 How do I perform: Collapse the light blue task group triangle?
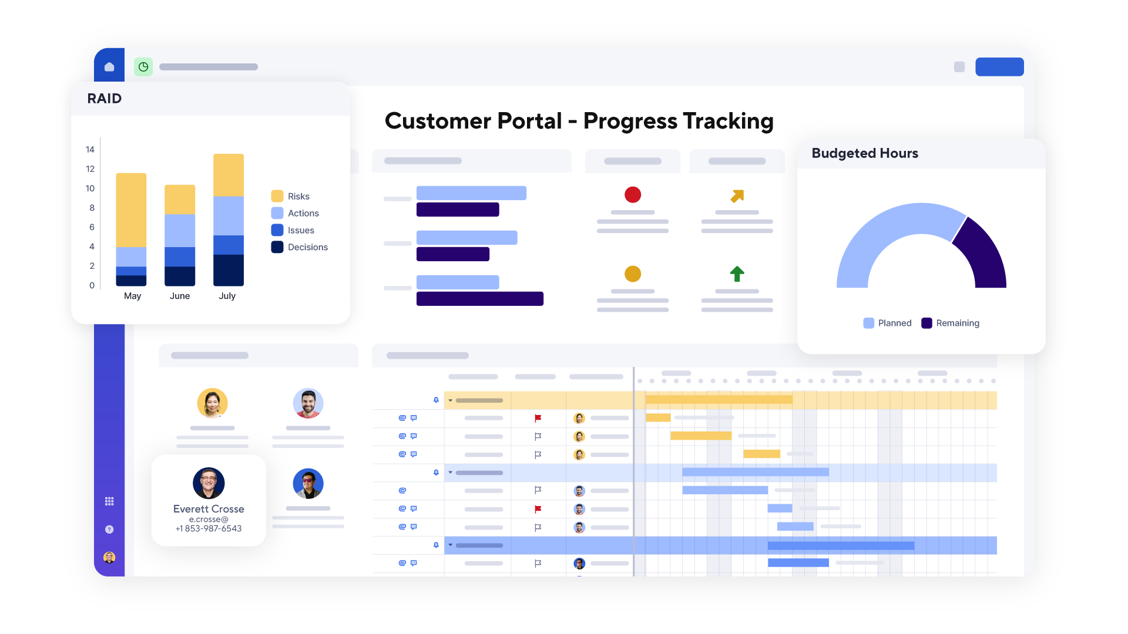coord(451,473)
